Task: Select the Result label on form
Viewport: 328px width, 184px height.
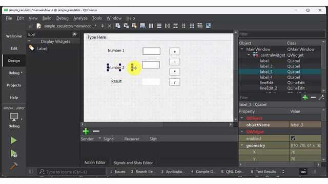Action: click(116, 81)
